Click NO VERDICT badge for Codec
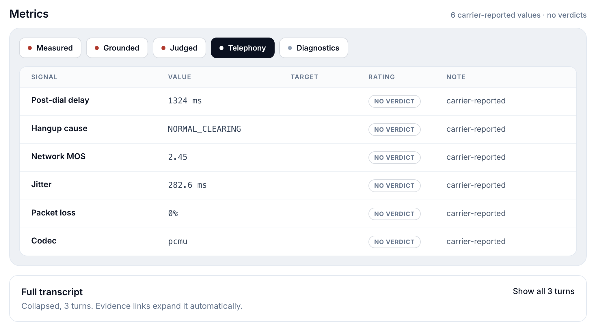596x331 pixels. click(x=394, y=242)
